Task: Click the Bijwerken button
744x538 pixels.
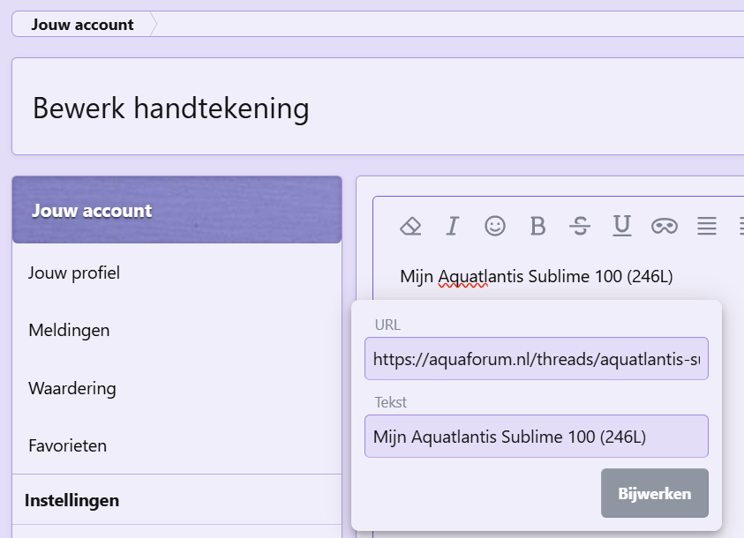Action: [x=655, y=493]
